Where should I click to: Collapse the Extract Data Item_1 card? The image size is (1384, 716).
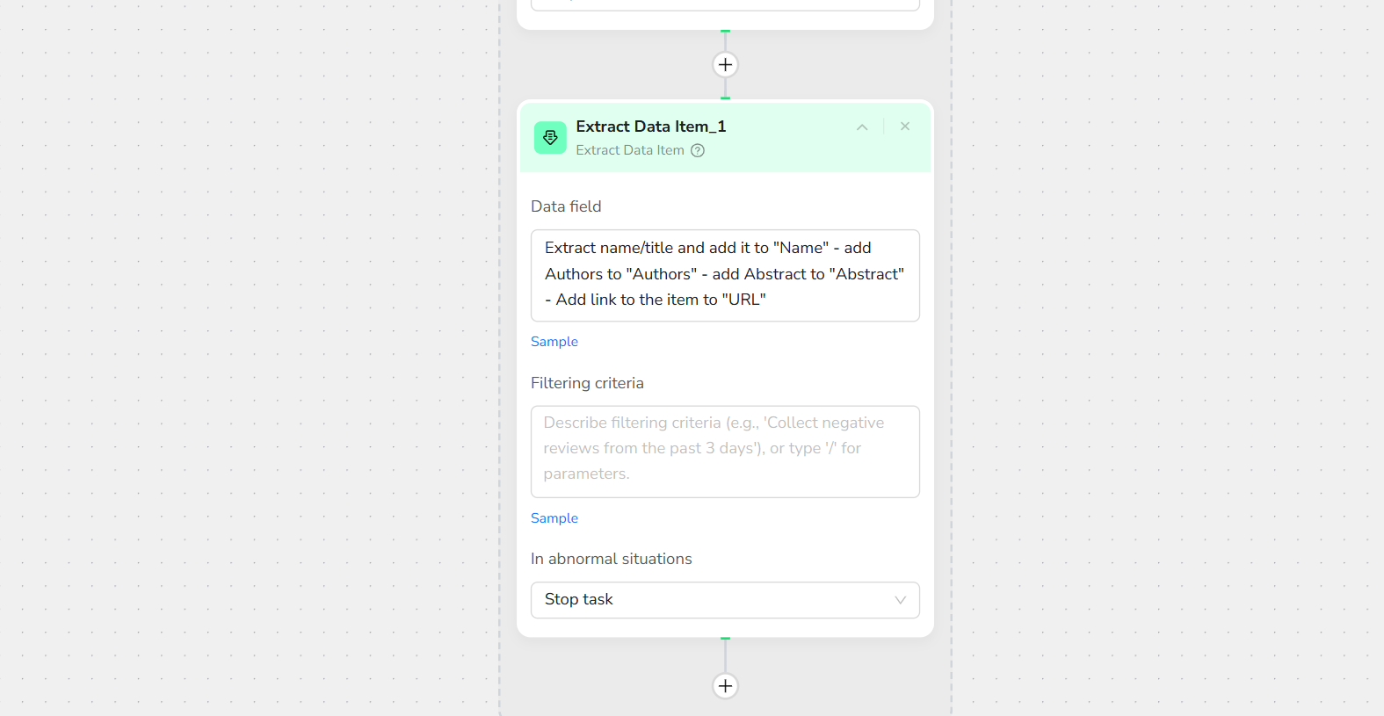click(x=862, y=127)
